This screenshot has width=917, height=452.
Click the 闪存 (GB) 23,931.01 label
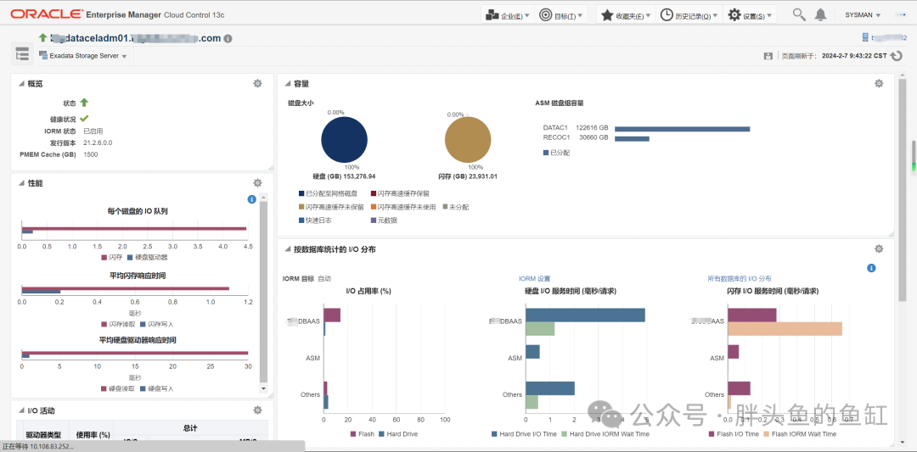coord(468,176)
